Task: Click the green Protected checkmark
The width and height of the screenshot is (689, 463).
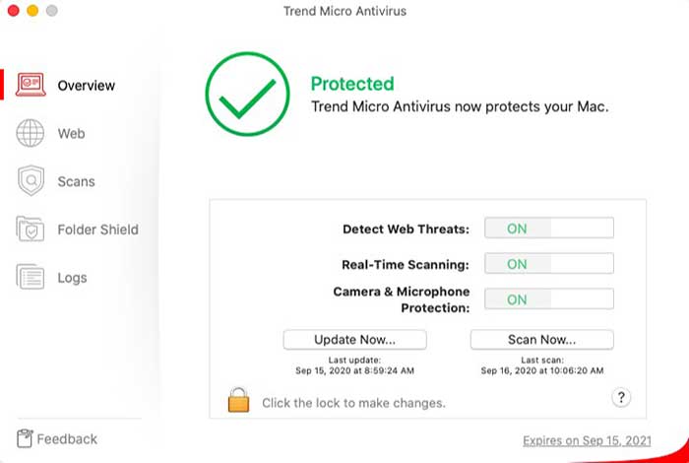Action: tap(246, 95)
